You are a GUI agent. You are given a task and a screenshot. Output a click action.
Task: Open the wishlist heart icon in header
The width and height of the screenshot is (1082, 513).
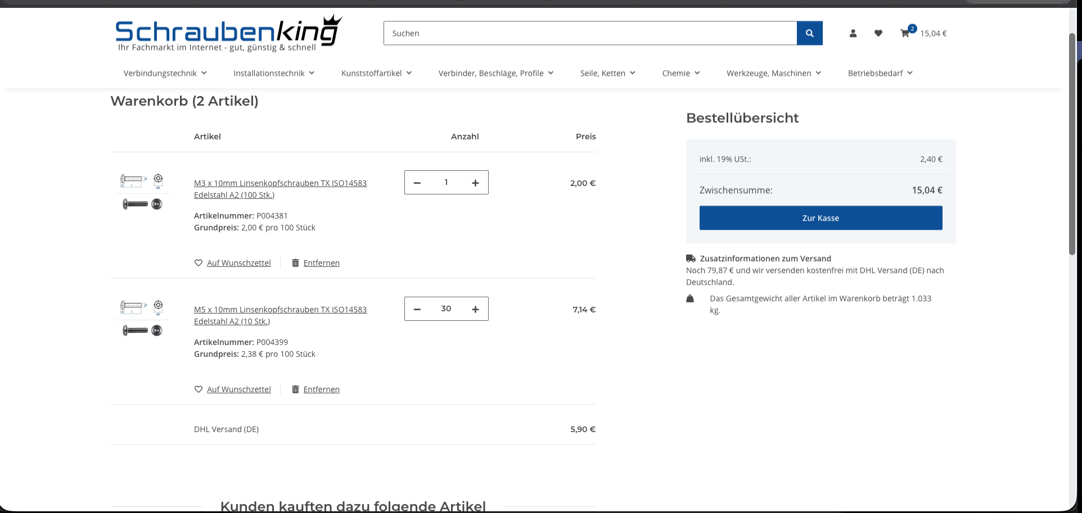[878, 33]
